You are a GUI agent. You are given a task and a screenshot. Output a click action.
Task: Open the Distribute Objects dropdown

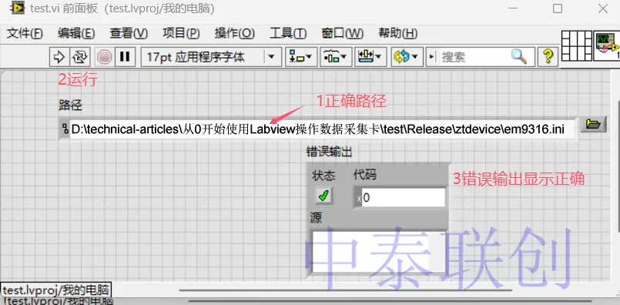(x=335, y=57)
